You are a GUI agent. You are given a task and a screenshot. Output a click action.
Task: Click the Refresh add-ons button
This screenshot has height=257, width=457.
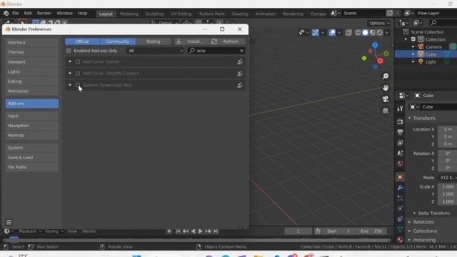click(x=227, y=41)
